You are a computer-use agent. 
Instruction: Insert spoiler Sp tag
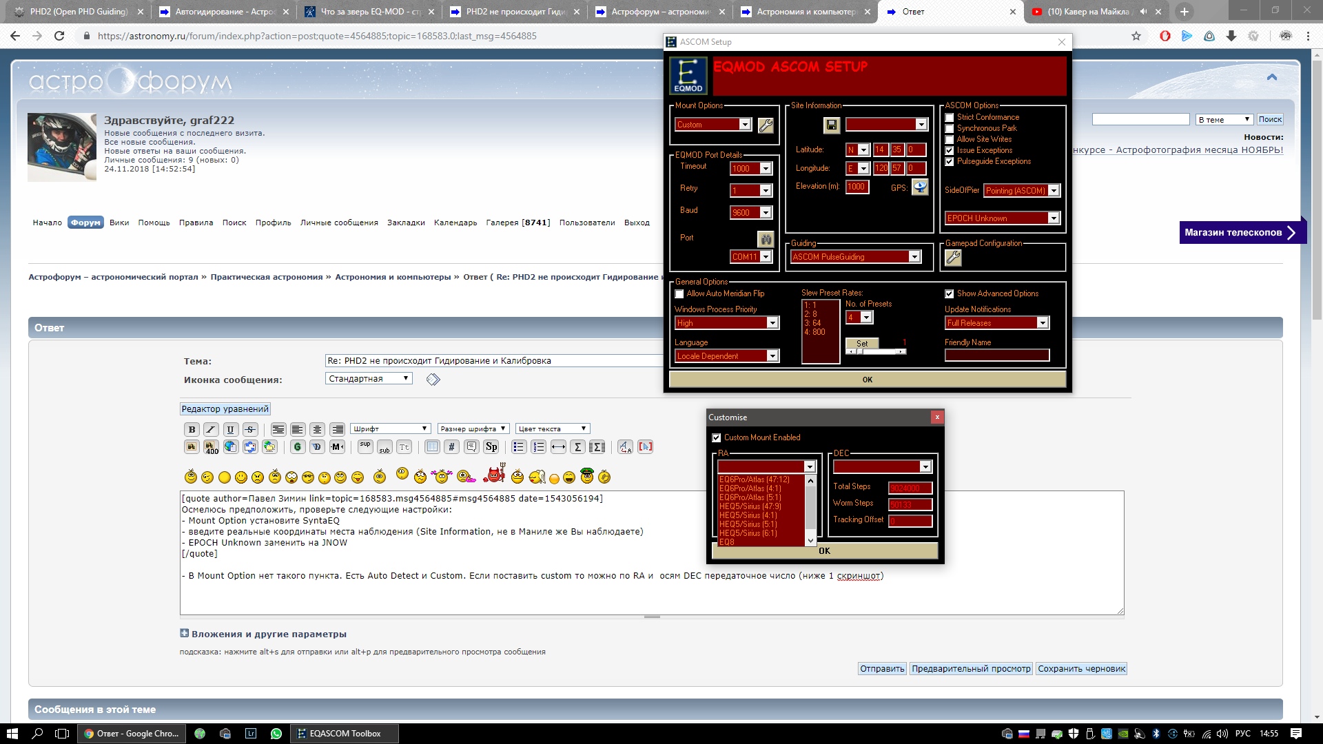pyautogui.click(x=491, y=446)
